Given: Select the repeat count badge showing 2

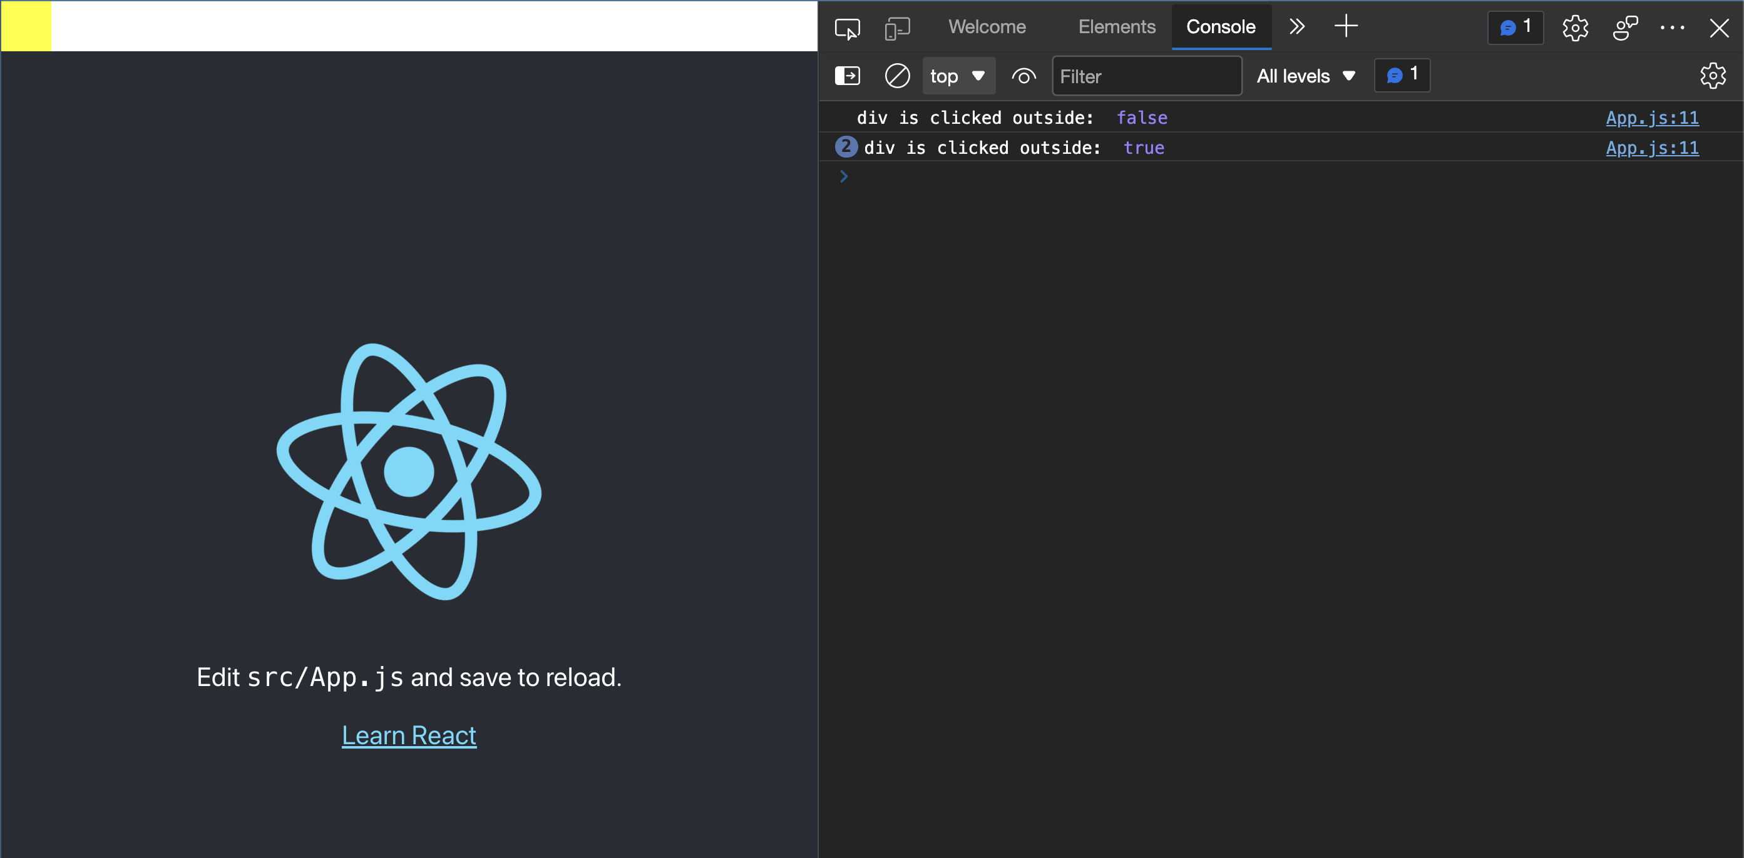Looking at the screenshot, I should coord(846,147).
